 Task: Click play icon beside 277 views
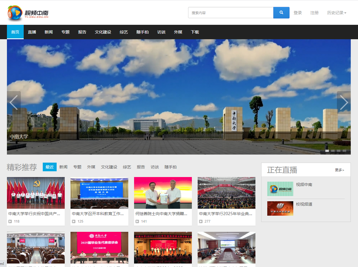(201, 221)
